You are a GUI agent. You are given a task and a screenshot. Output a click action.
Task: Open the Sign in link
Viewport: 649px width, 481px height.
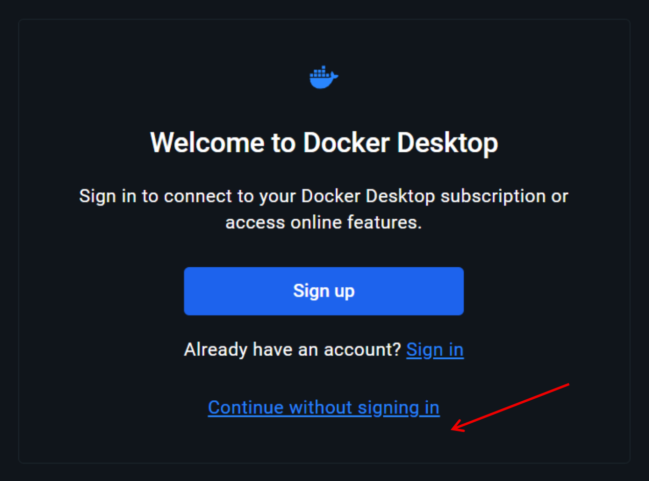pos(435,350)
